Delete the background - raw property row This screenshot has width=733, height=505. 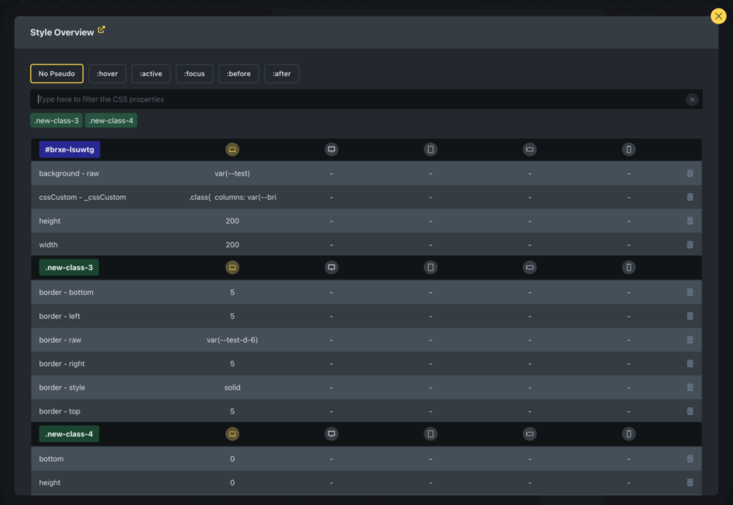pyautogui.click(x=689, y=173)
